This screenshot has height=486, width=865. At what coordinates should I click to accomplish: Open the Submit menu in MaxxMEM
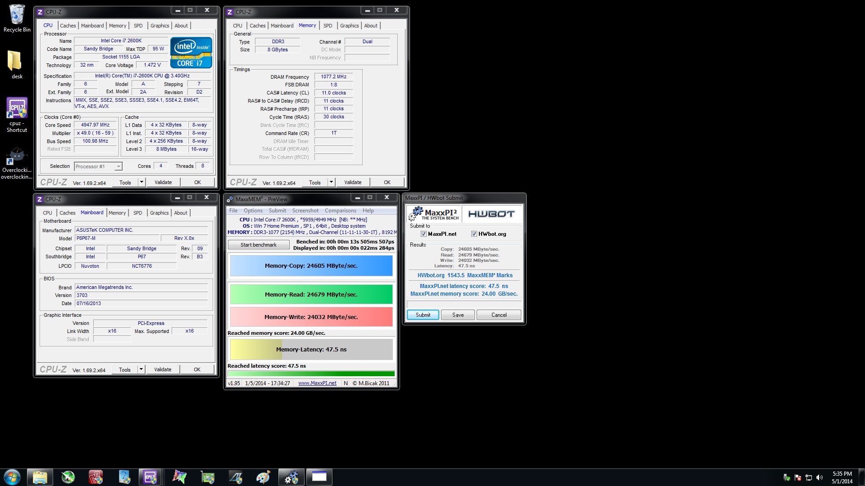[278, 211]
